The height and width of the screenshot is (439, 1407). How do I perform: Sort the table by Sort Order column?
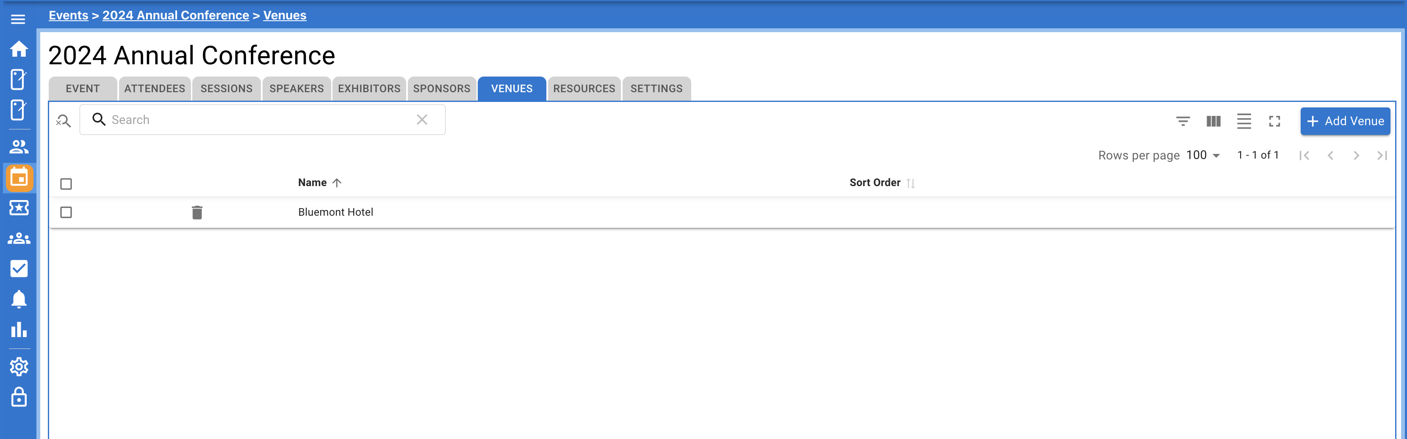click(875, 182)
